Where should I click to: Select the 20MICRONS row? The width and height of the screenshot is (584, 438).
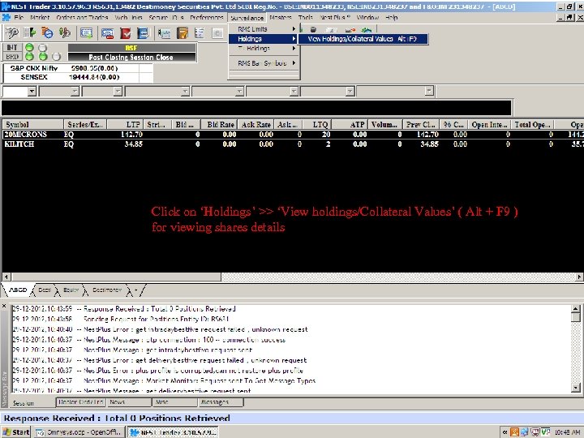click(x=293, y=135)
